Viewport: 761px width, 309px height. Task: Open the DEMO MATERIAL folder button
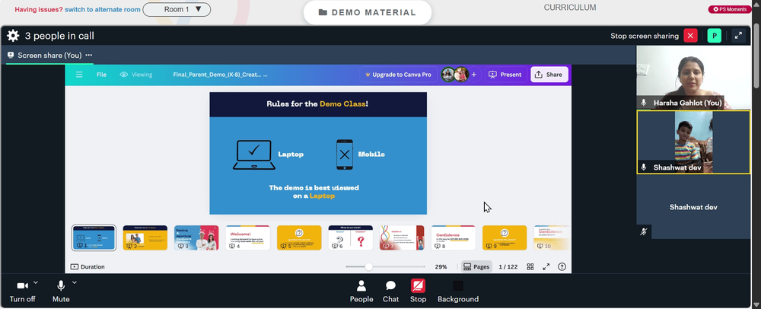coord(368,13)
